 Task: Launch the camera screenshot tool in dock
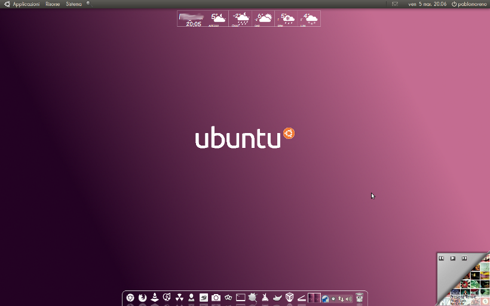[216, 298]
